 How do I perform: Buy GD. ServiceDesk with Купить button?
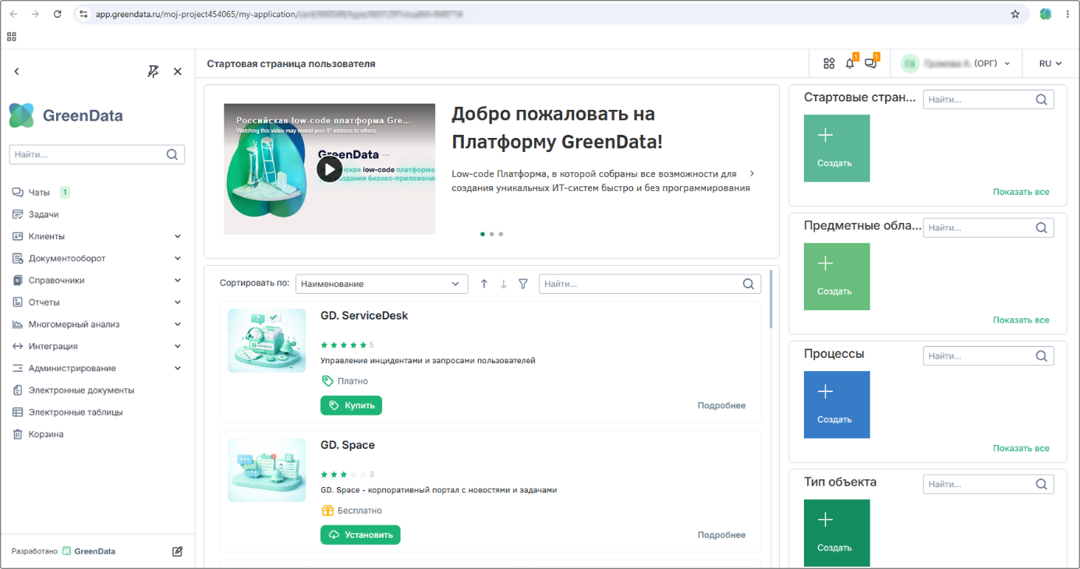351,405
